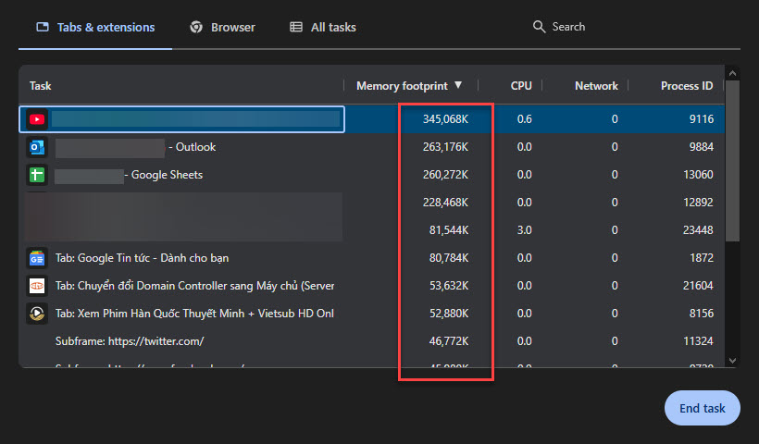Sort tasks by CPU column header
The image size is (759, 444).
[521, 86]
